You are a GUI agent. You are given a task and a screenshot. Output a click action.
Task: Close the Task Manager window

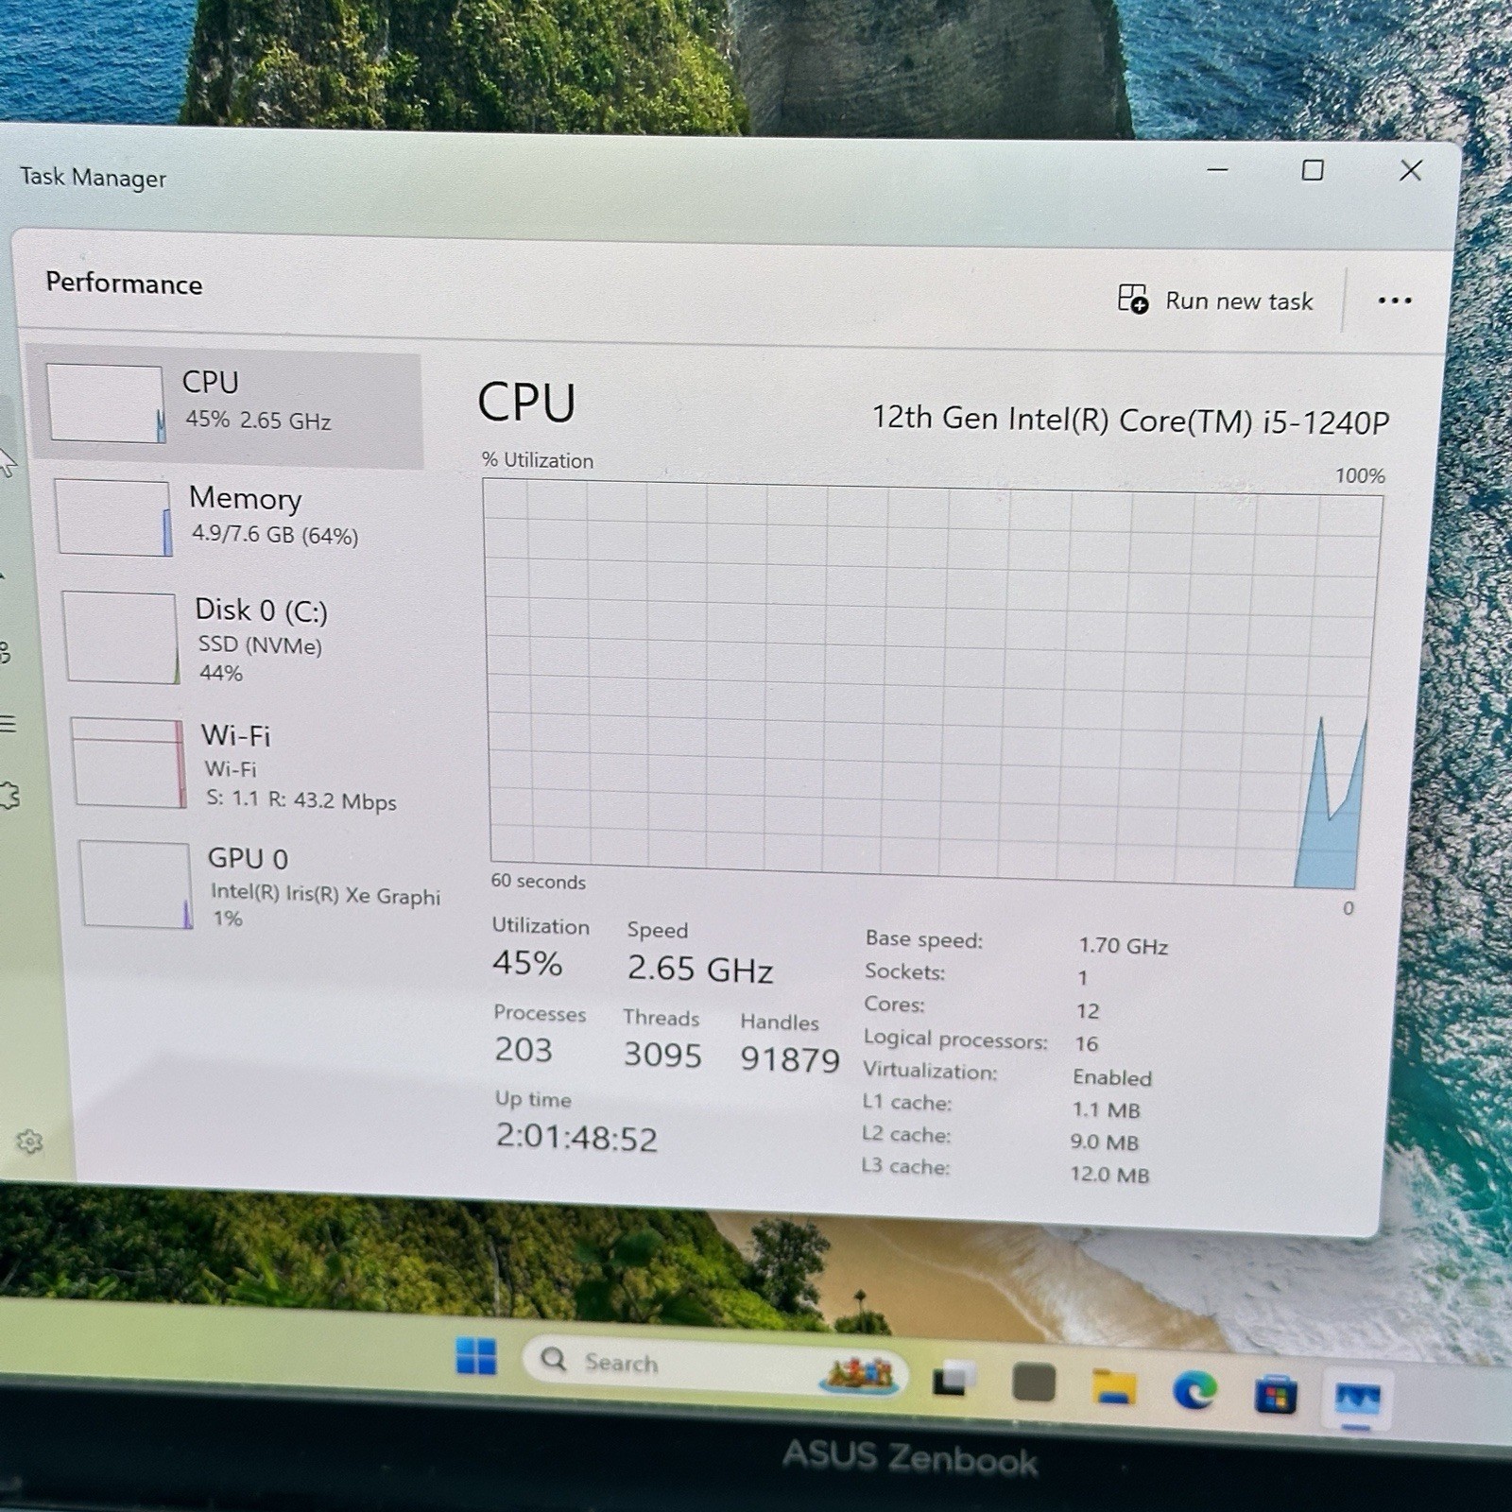(x=1410, y=171)
